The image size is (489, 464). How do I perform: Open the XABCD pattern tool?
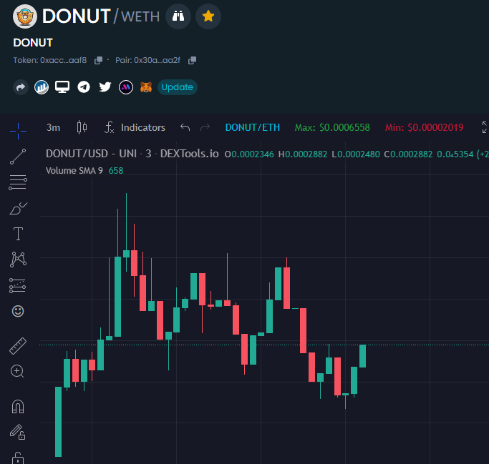[x=18, y=260]
